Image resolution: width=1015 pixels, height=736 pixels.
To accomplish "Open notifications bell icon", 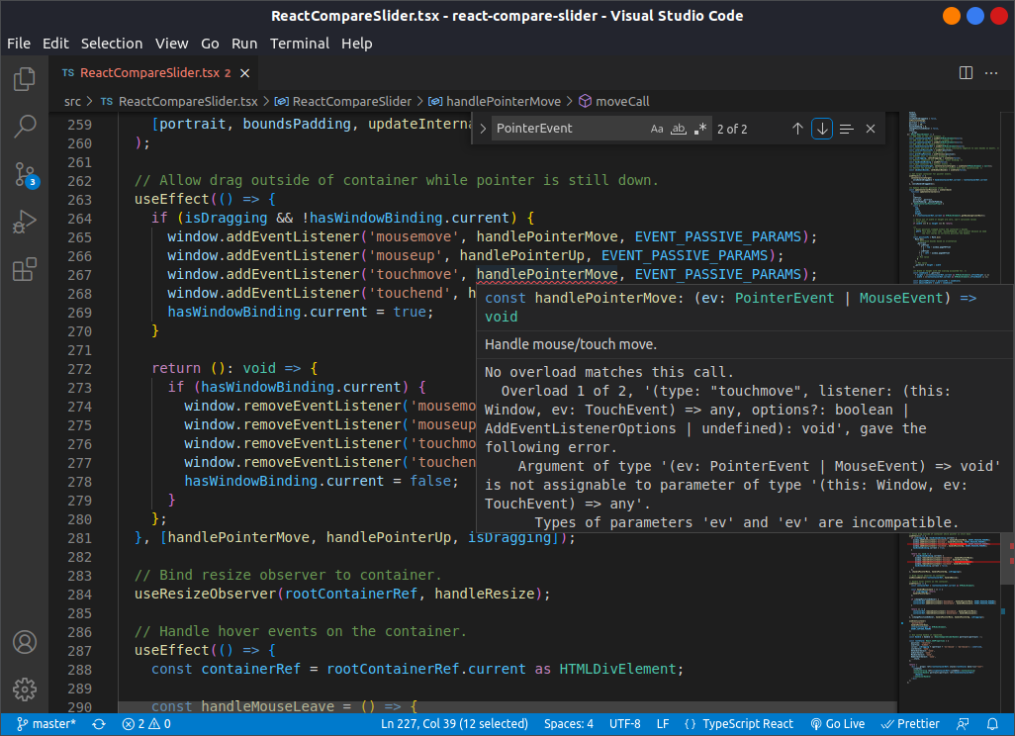I will [992, 724].
